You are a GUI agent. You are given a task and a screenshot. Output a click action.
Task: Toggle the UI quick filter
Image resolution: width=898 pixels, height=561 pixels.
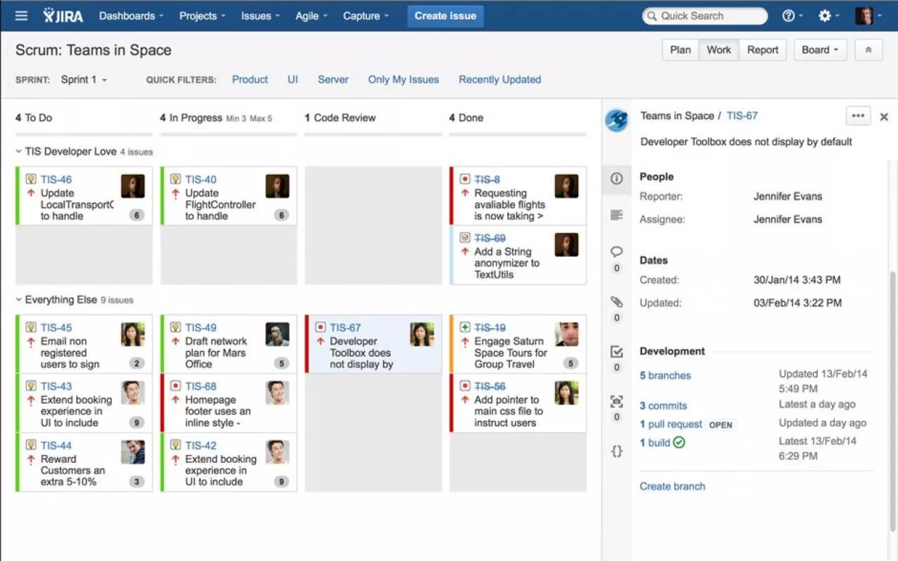(x=293, y=79)
